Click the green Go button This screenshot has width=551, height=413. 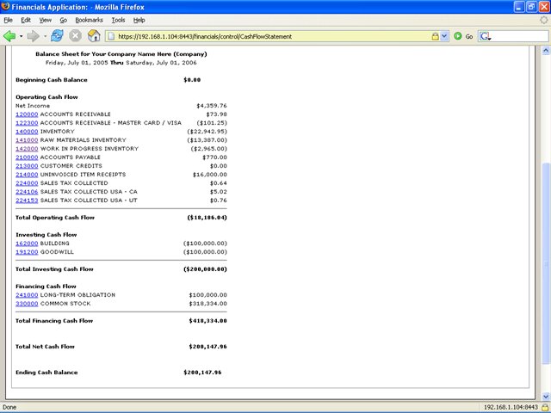(460, 36)
